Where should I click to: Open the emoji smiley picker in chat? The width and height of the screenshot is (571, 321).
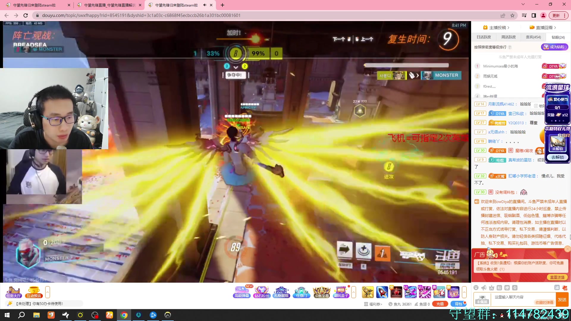coord(476,288)
